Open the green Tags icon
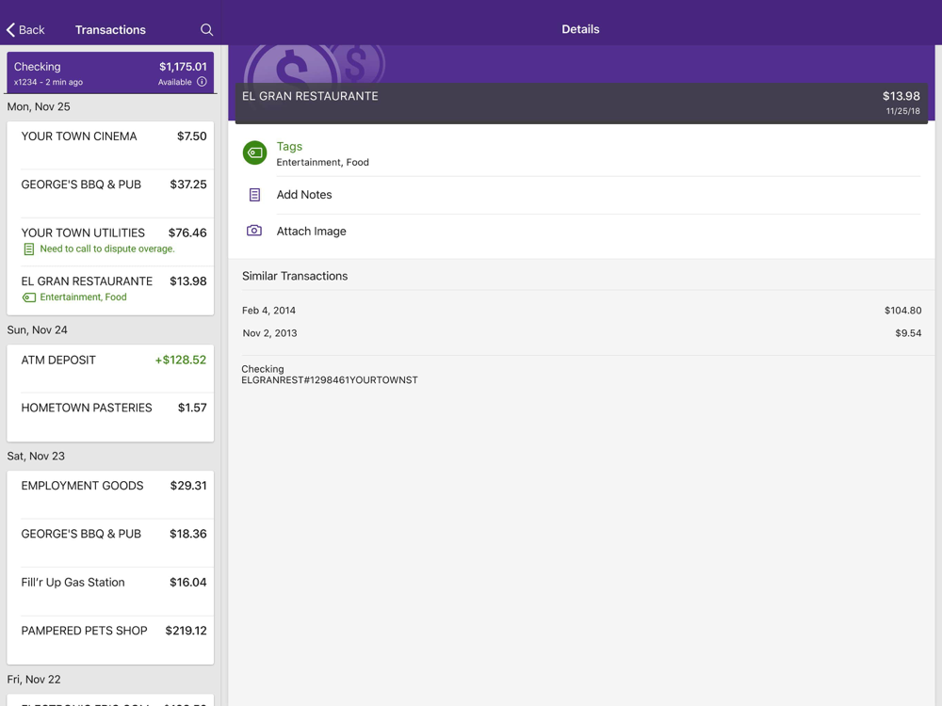Screen dimensions: 942x706 coord(254,152)
